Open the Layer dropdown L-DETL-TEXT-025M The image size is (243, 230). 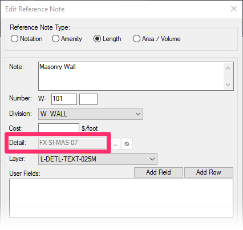click(98, 159)
